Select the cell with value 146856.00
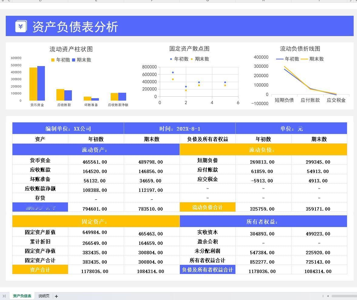 (x=152, y=170)
